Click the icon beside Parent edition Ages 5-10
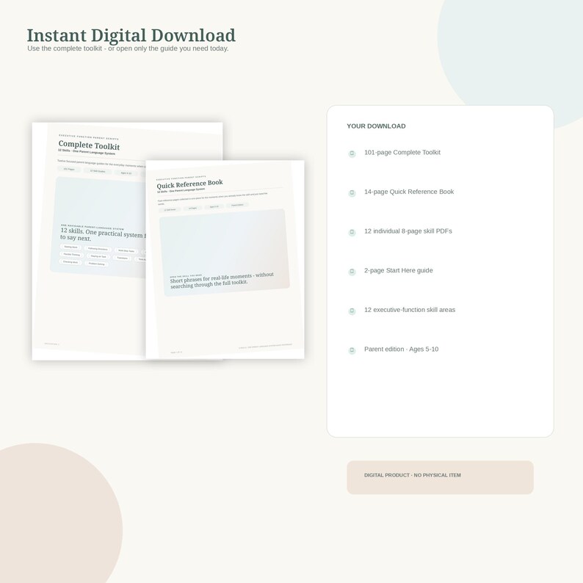 point(352,350)
